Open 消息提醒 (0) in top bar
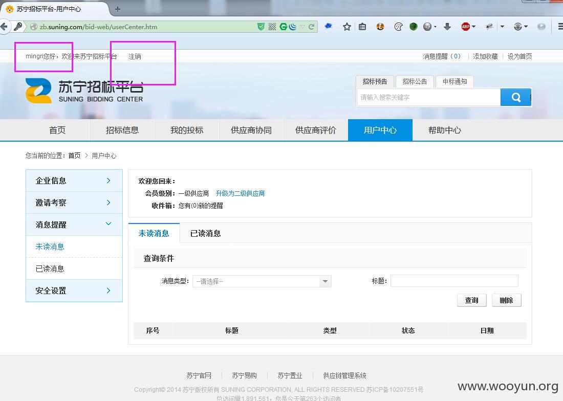Image resolution: width=563 pixels, height=401 pixels. [441, 56]
